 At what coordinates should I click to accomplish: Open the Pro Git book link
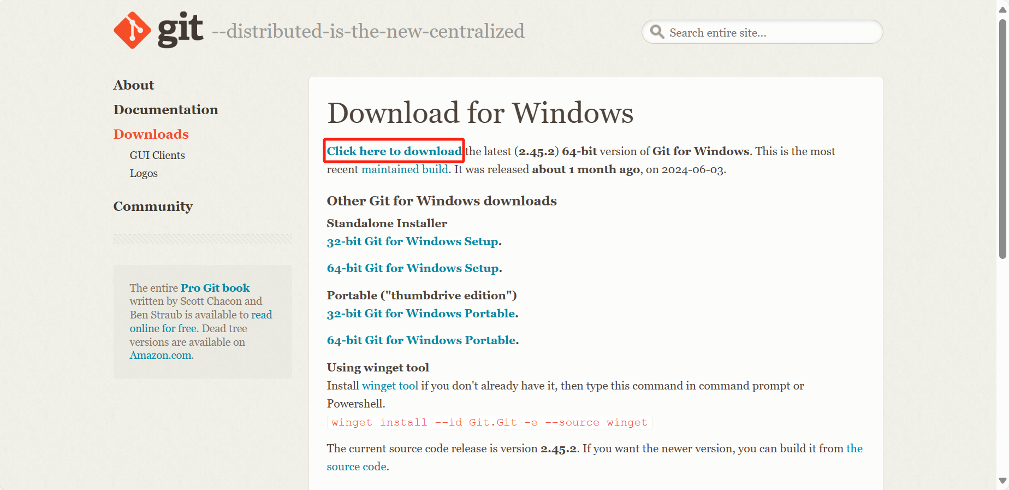[x=215, y=288]
